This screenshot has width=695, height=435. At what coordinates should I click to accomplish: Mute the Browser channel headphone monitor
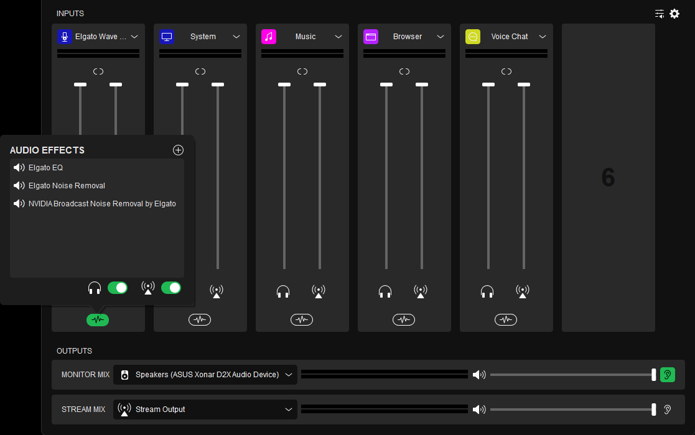385,291
